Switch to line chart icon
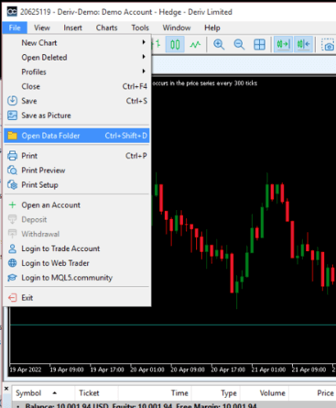 point(195,45)
